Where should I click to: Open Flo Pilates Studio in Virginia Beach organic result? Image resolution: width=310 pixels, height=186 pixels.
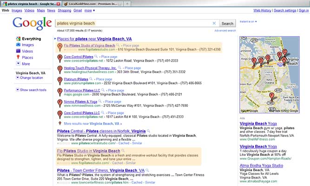(89, 151)
